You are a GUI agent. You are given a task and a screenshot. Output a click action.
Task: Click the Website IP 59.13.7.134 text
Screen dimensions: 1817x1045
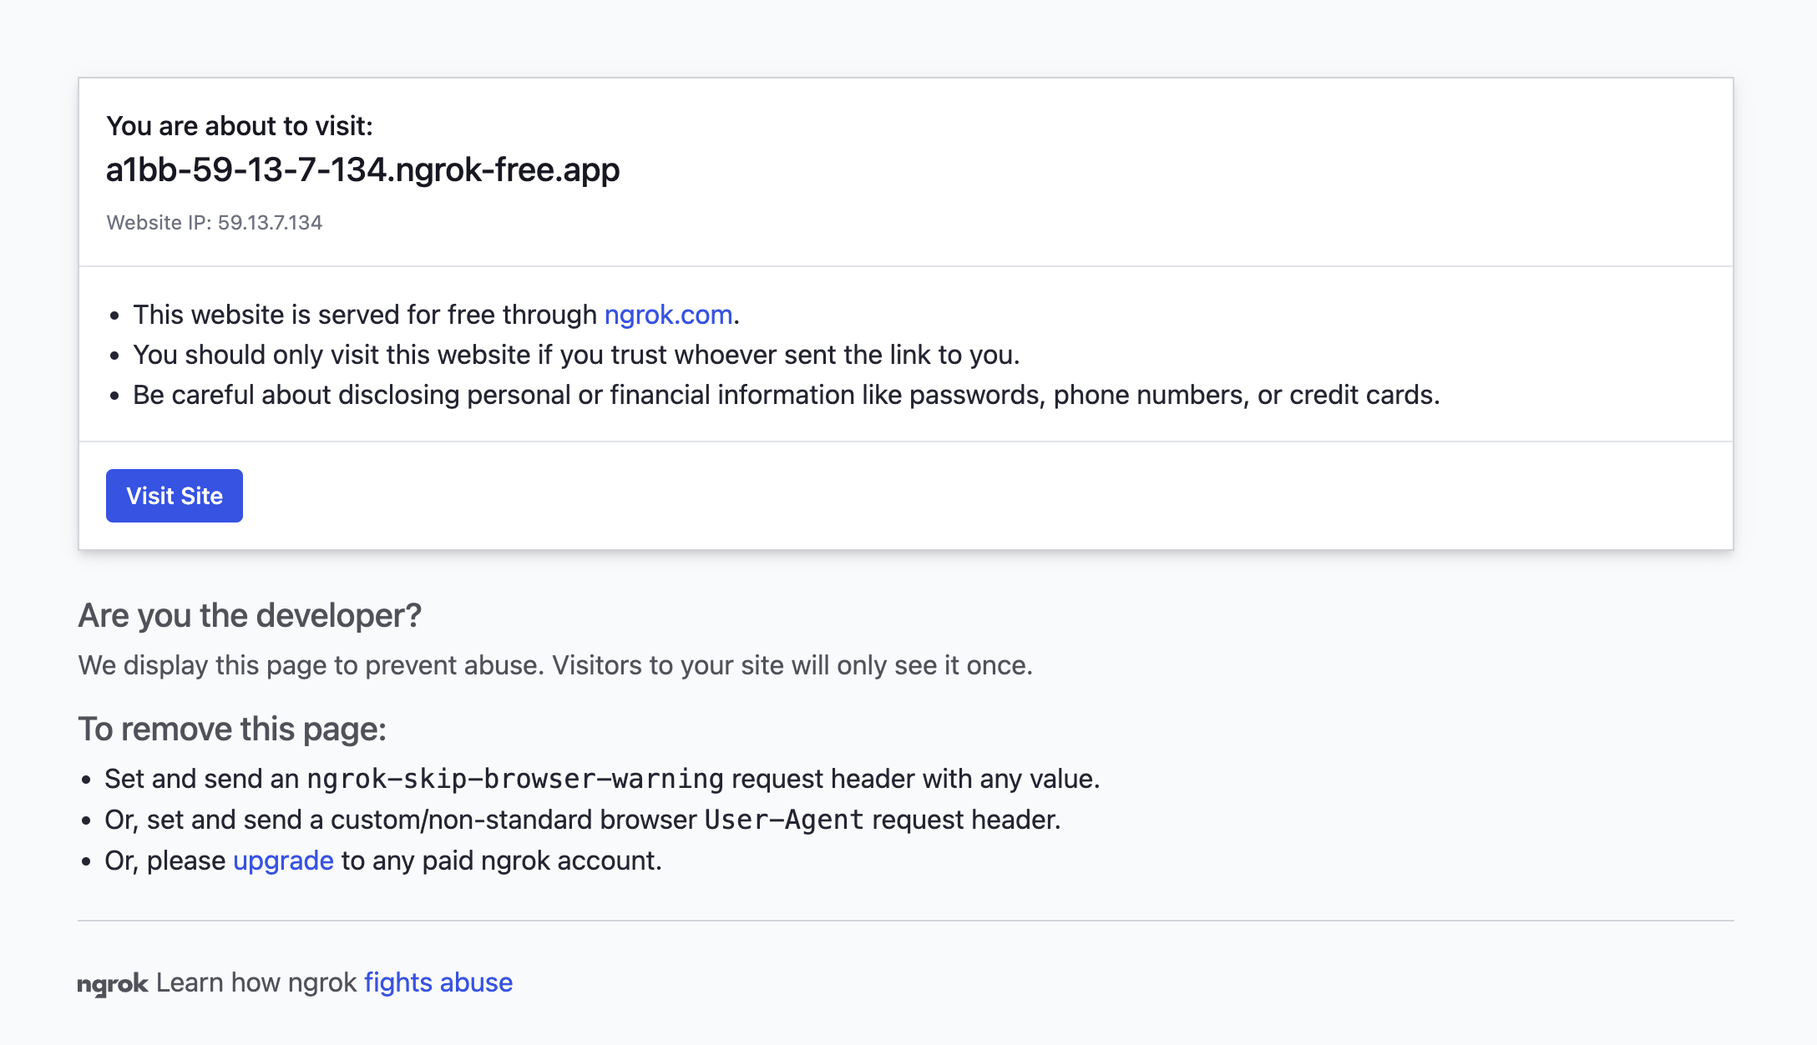215,223
